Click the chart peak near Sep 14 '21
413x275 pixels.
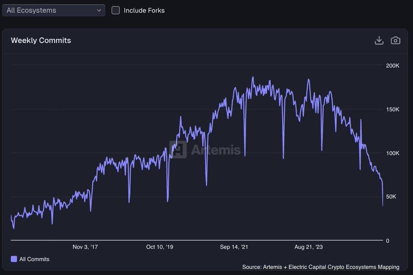click(253, 78)
